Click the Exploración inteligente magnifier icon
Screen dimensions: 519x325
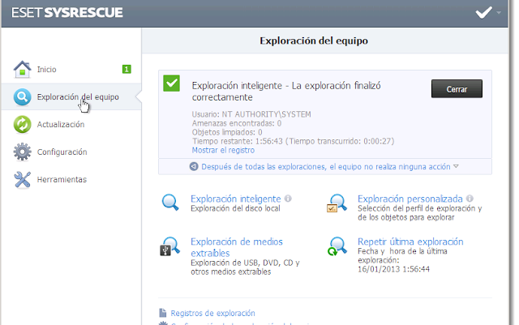[x=170, y=203]
